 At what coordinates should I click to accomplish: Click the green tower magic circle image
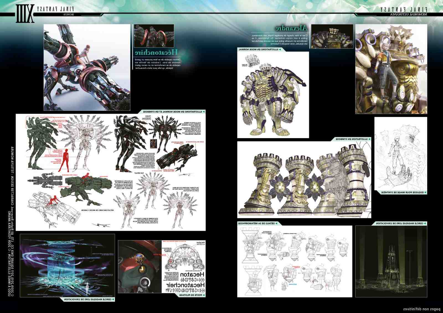tap(391, 261)
